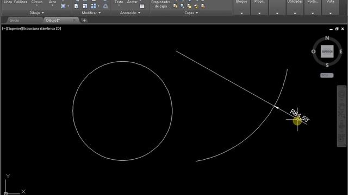Expand the Dibujo panel
The width and height of the screenshot is (348, 195).
(36, 13)
